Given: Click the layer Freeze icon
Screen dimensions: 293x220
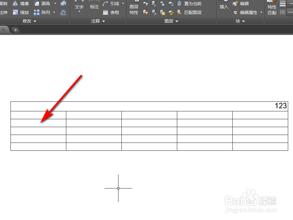Looking at the screenshot, I should coord(163,3).
